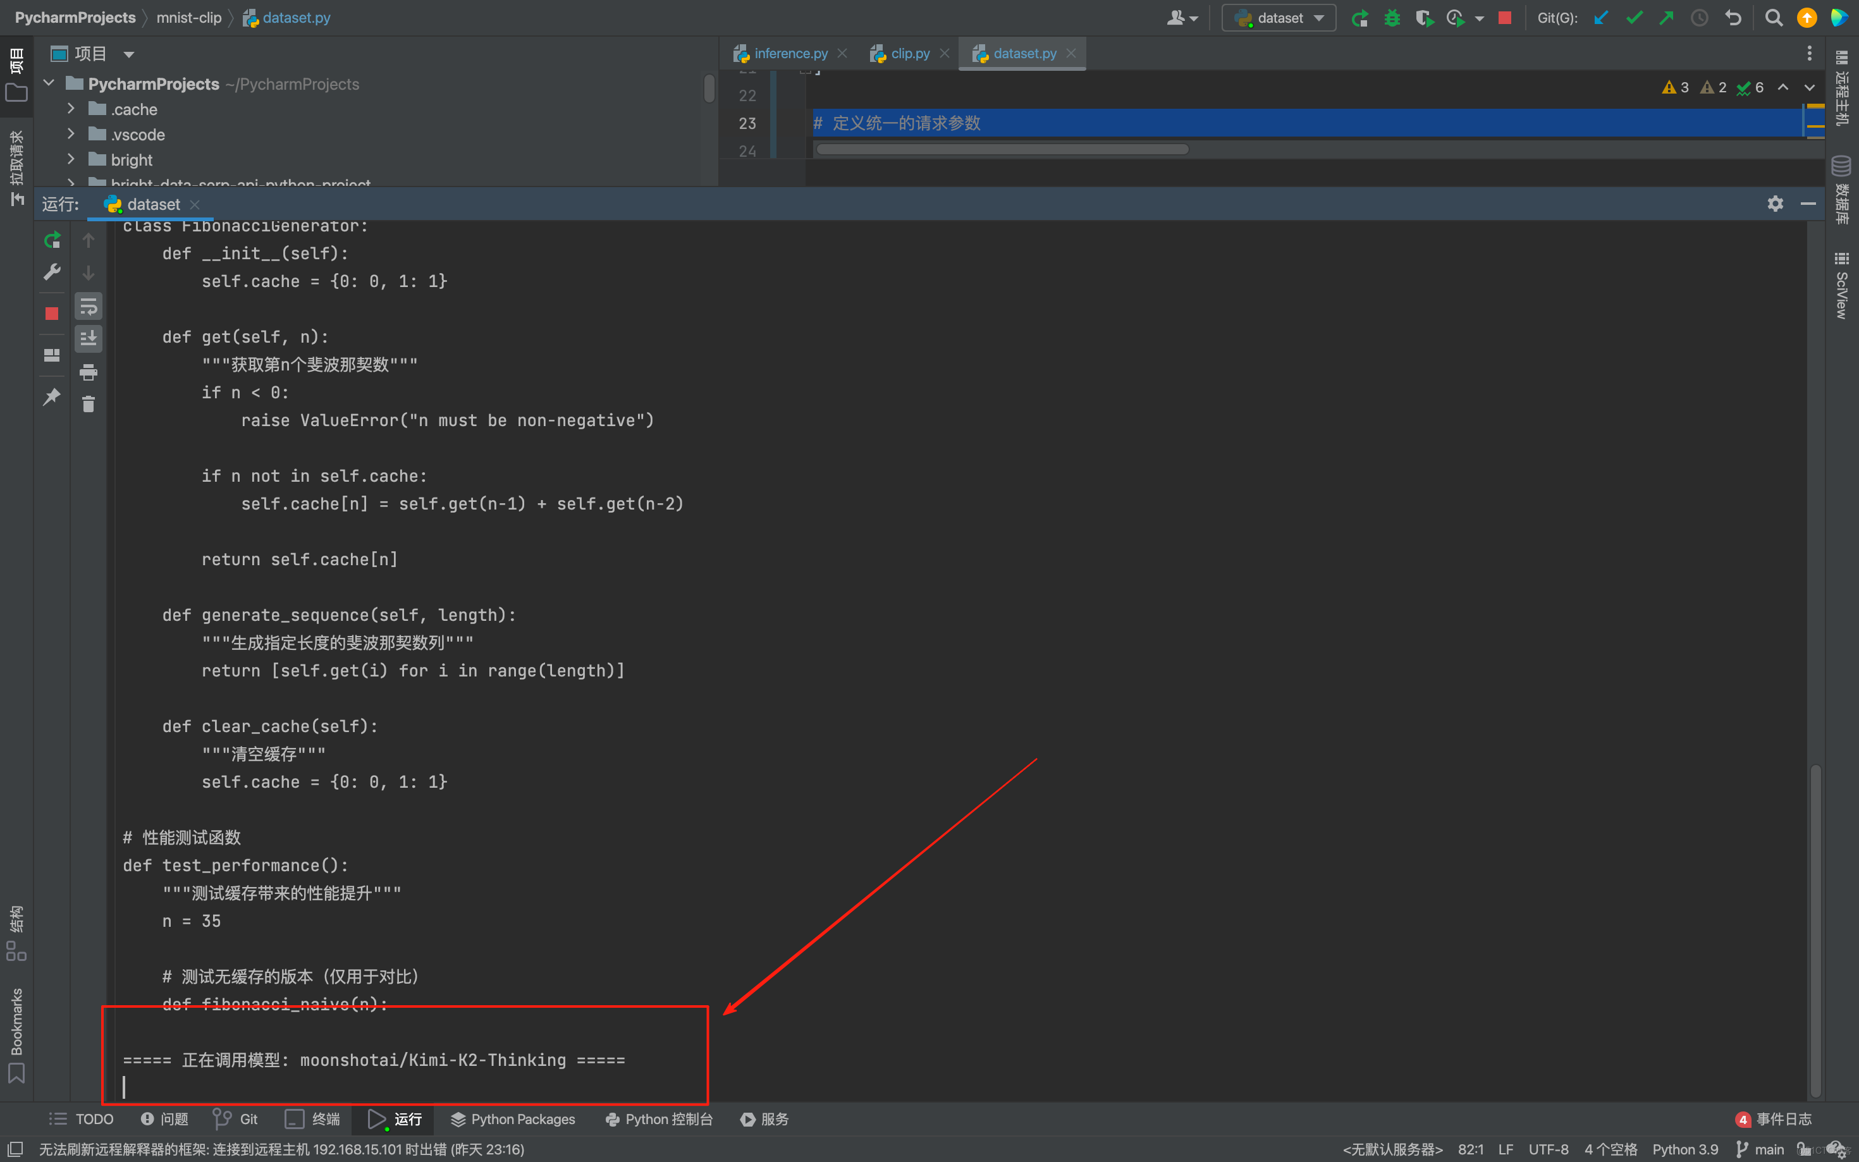Stop the running process with red square
The image size is (1859, 1162).
tap(51, 314)
